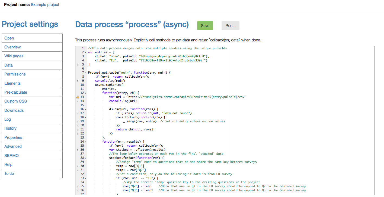Select Advanced settings
384x197 pixels.
[x=32, y=146]
